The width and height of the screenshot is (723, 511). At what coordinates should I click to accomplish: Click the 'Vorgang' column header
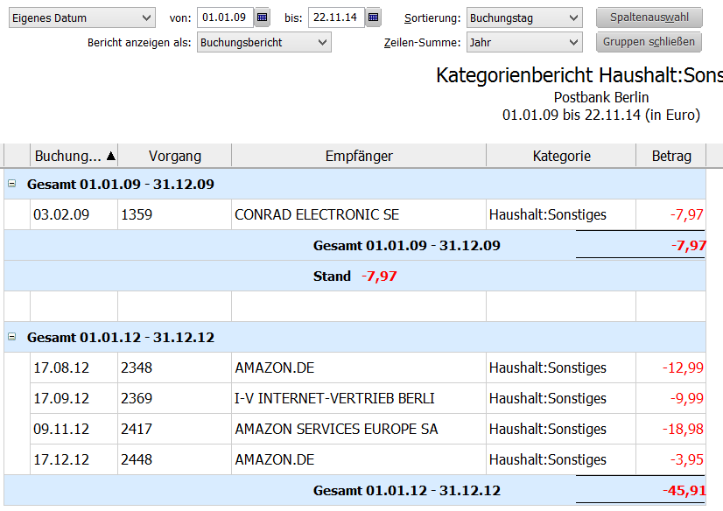(174, 157)
